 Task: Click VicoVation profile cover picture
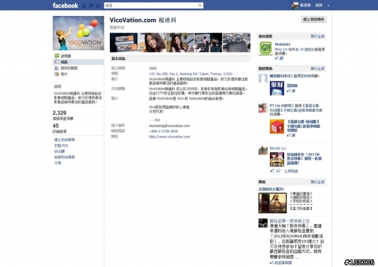pyautogui.click(x=79, y=33)
